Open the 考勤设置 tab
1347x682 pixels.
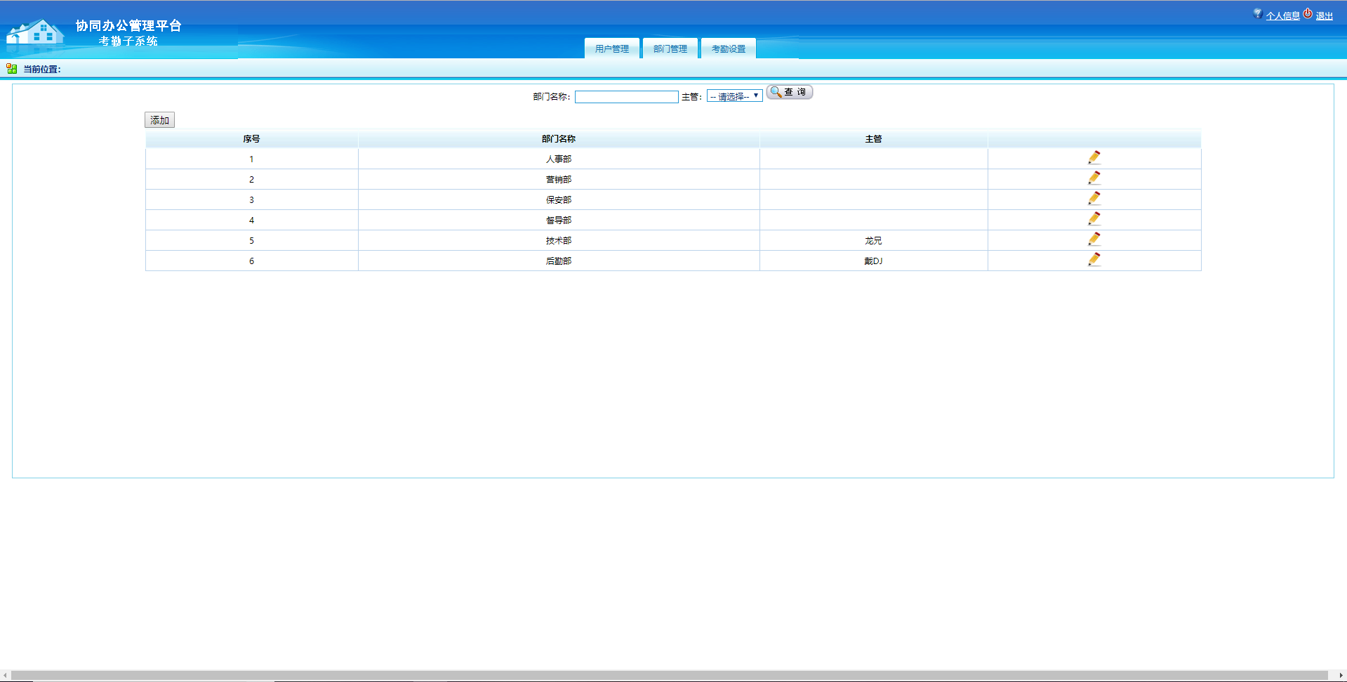pyautogui.click(x=728, y=48)
